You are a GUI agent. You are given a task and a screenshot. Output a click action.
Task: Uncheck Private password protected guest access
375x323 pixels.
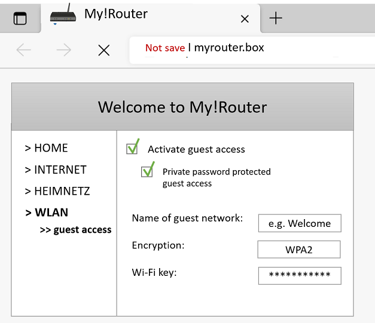point(147,172)
